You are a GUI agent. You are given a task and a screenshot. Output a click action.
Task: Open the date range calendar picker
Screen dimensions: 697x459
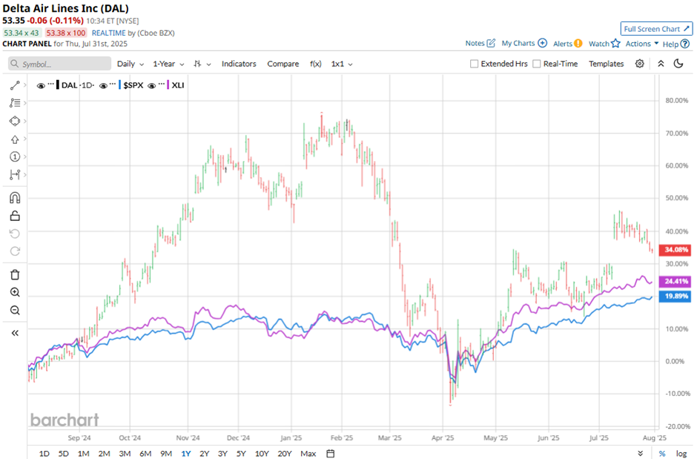[x=330, y=453]
